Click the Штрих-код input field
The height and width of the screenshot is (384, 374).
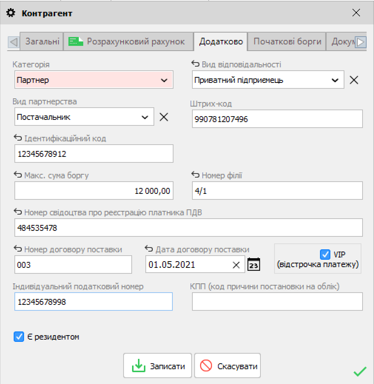(277, 119)
